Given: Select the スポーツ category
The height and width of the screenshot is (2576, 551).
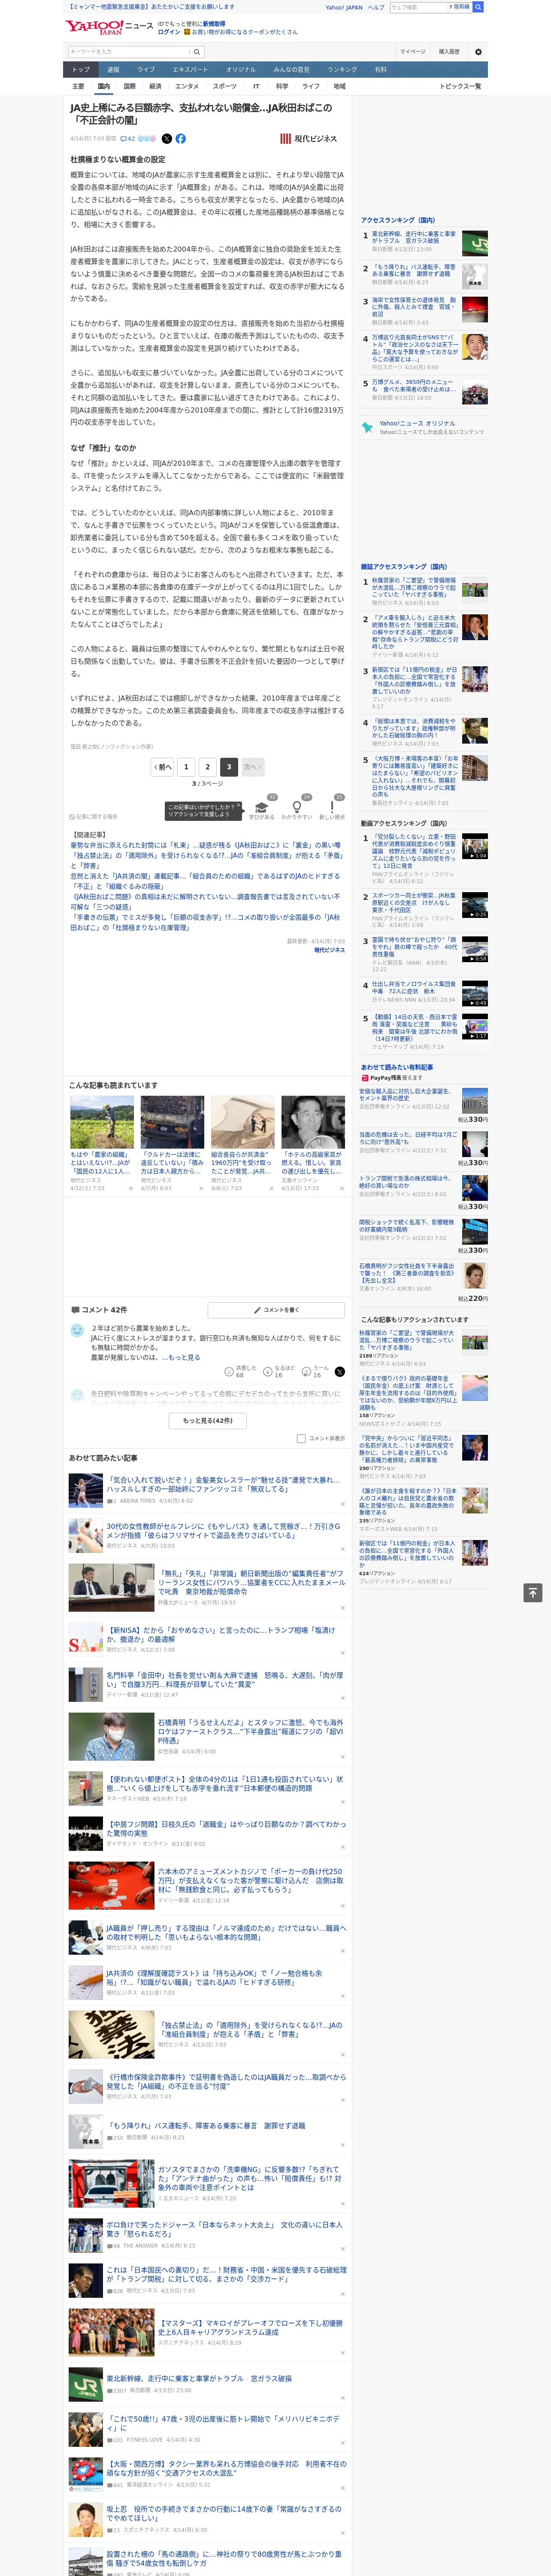Looking at the screenshot, I should point(225,87).
